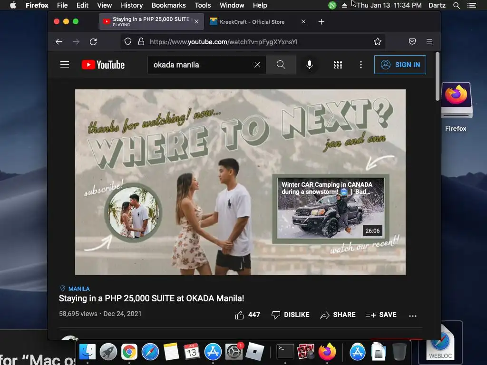Save page to Pocket
This screenshot has width=487, height=365.
[x=412, y=42]
